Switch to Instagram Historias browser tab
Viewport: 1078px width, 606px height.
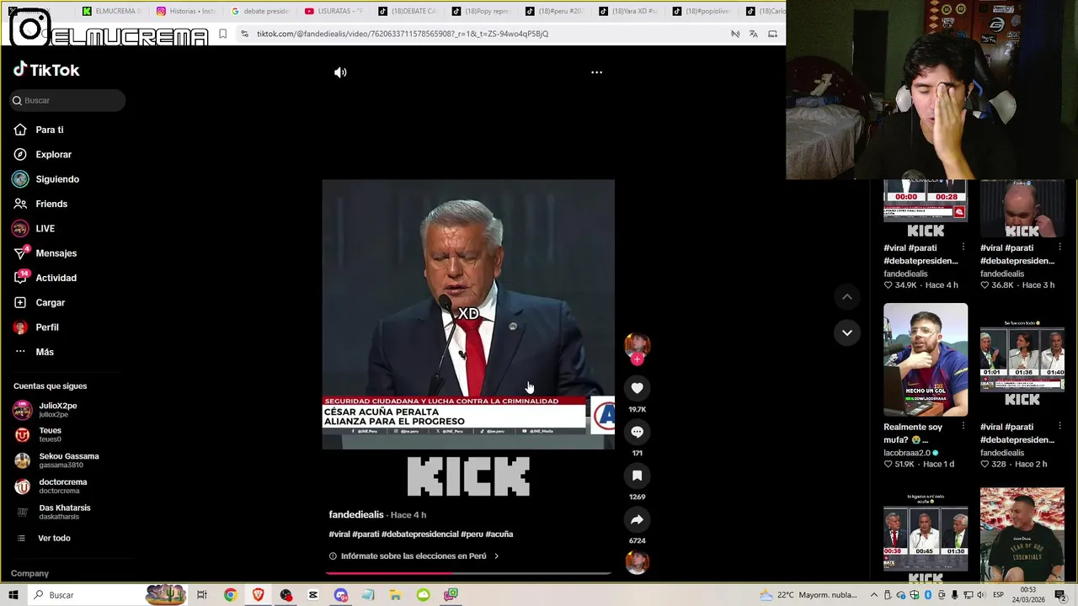click(x=185, y=11)
